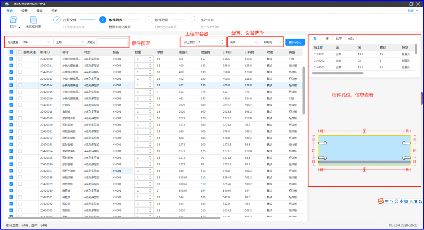
Task: Switch to the 铣型 tab
Action: pyautogui.click(x=339, y=39)
